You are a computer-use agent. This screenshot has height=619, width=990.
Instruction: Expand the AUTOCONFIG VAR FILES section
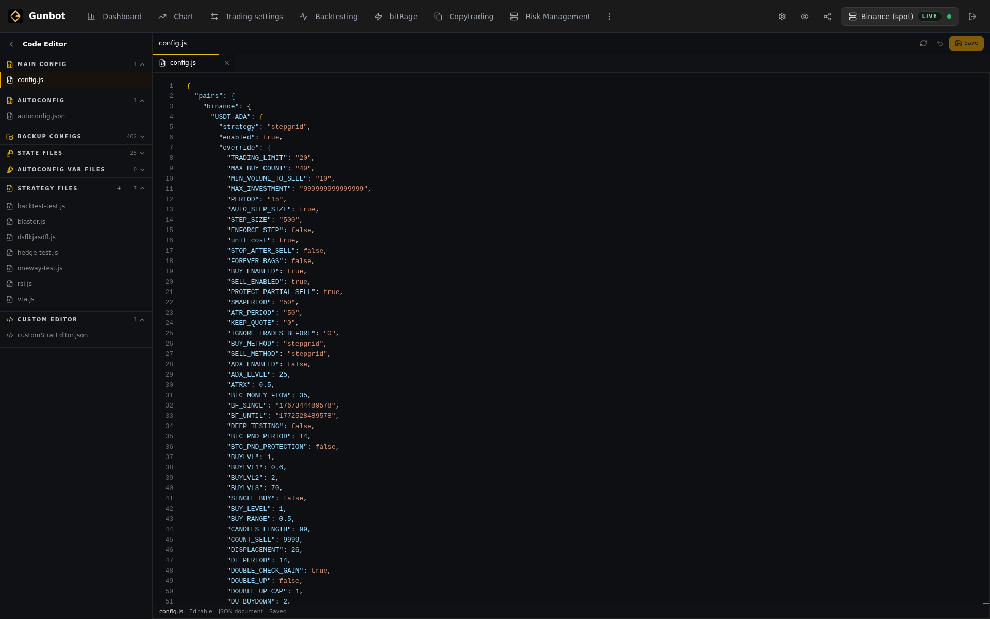(x=142, y=170)
